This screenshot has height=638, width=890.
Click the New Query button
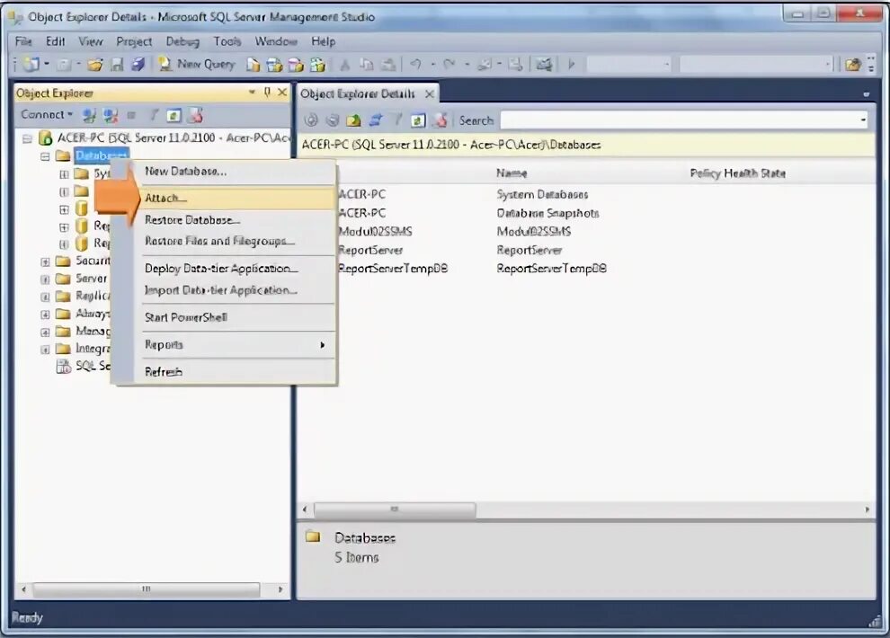click(x=196, y=64)
